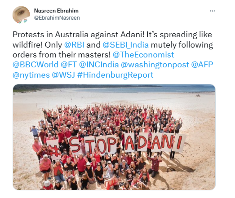Click the @nytimes mention
The height and width of the screenshot is (198, 235).
(31, 75)
